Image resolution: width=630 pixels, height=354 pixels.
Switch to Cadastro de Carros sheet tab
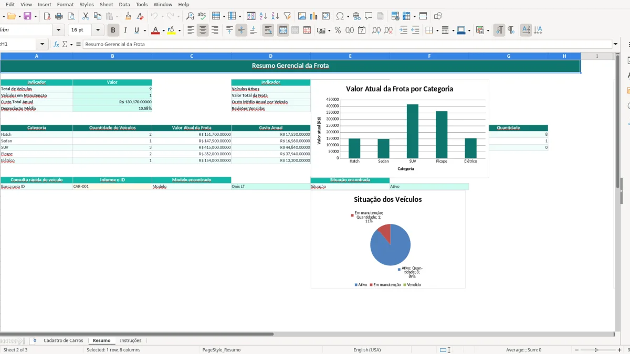point(63,340)
